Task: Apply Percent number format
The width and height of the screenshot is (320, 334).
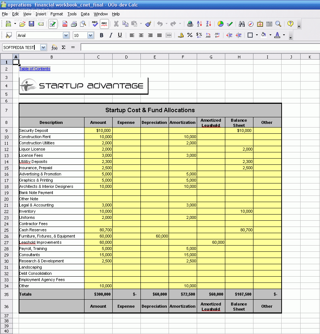Action: click(190, 35)
